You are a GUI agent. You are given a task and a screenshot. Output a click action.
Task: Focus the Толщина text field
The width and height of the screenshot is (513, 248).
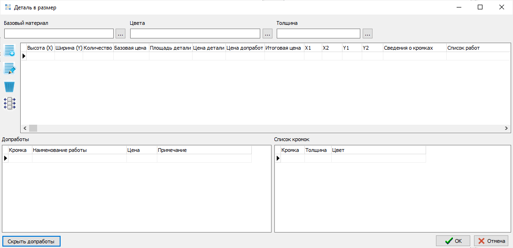pos(318,33)
